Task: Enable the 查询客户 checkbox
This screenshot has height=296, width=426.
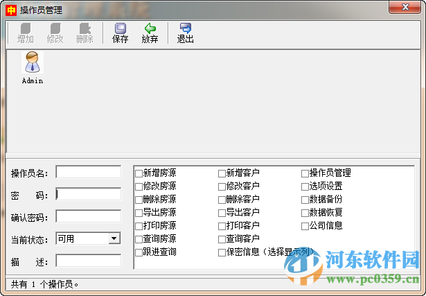Action: [x=222, y=239]
